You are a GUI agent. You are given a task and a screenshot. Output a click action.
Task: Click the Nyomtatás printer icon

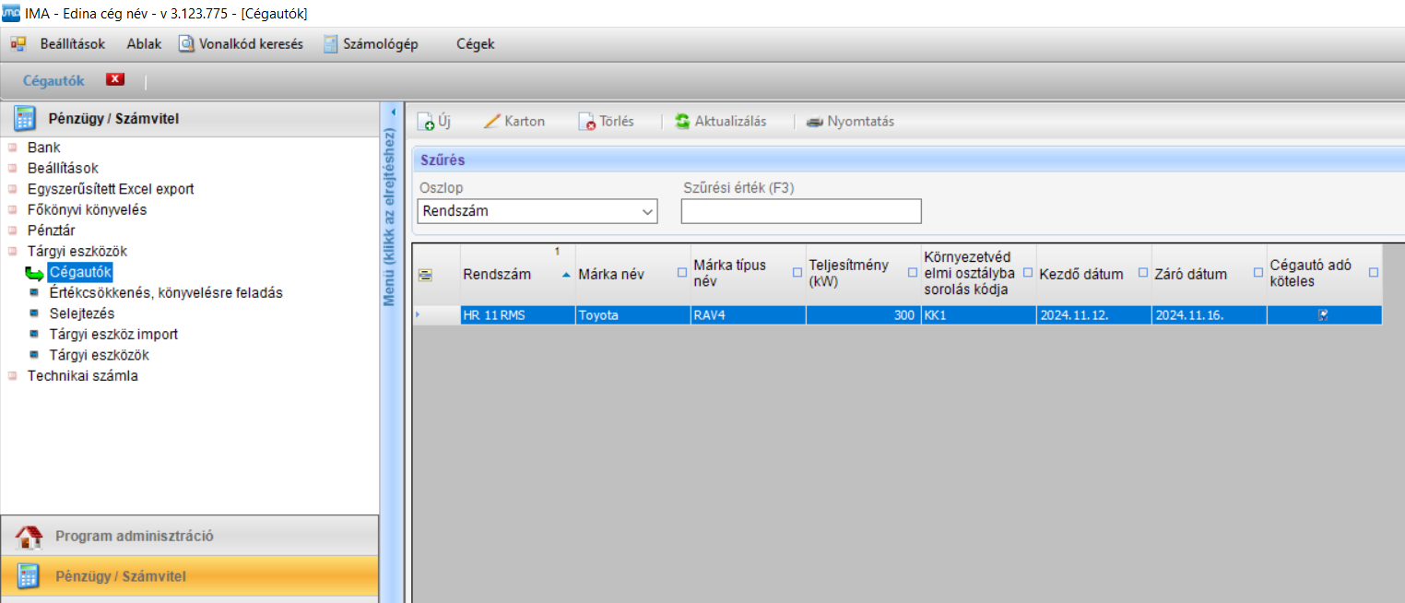click(x=814, y=122)
